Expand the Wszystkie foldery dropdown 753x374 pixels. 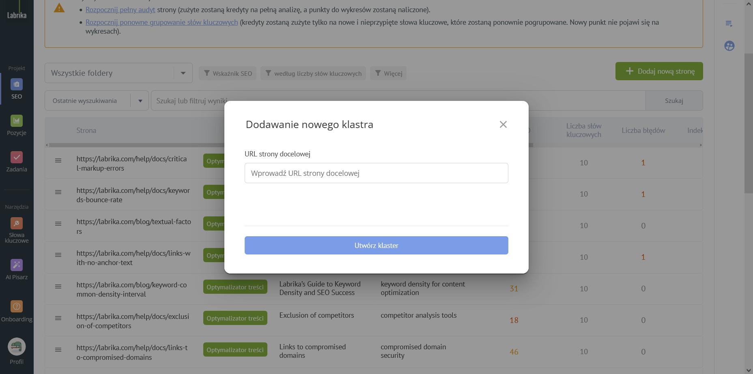(183, 73)
